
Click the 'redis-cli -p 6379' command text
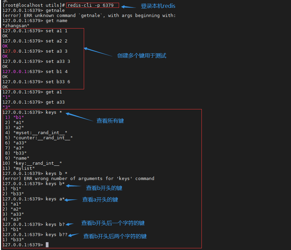(x=91, y=5)
